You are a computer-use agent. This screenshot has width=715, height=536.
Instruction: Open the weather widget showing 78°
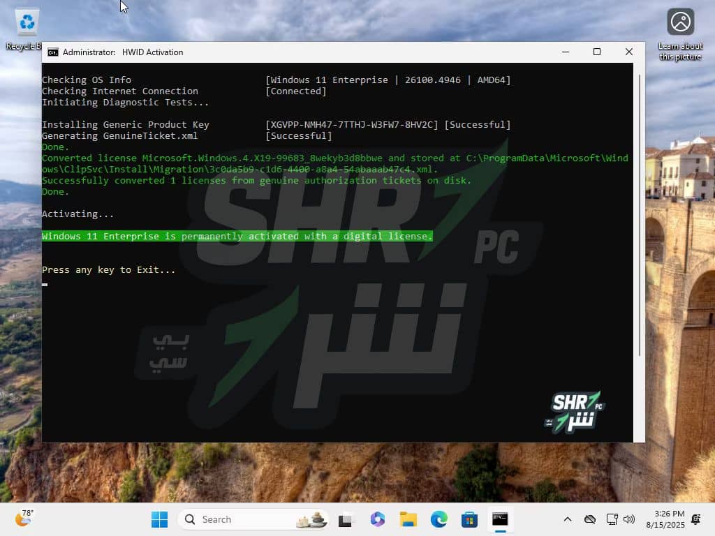[24, 519]
